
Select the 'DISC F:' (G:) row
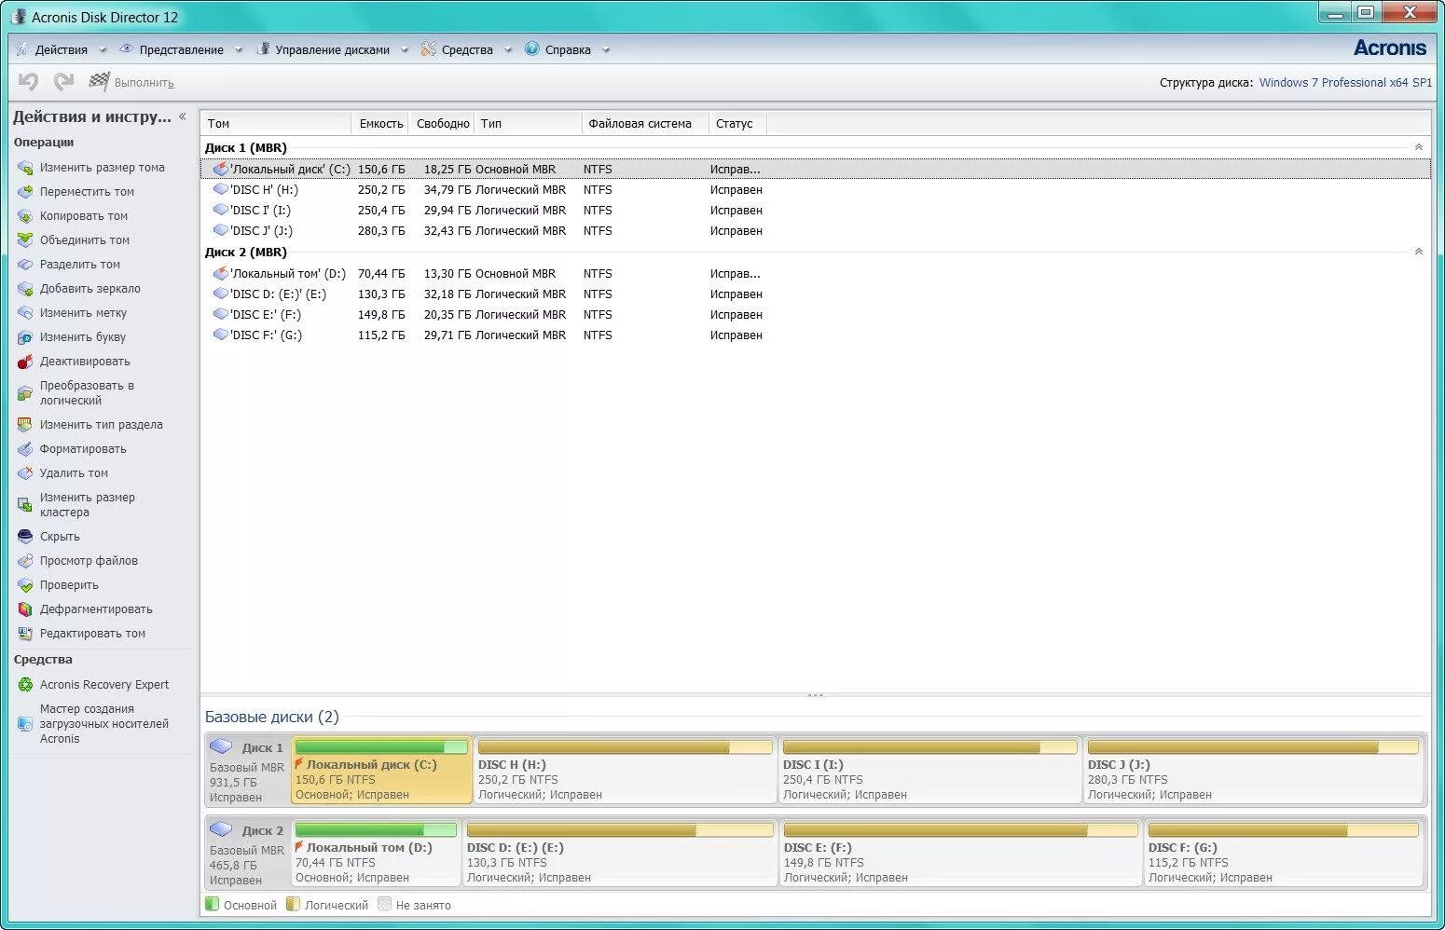click(x=816, y=335)
